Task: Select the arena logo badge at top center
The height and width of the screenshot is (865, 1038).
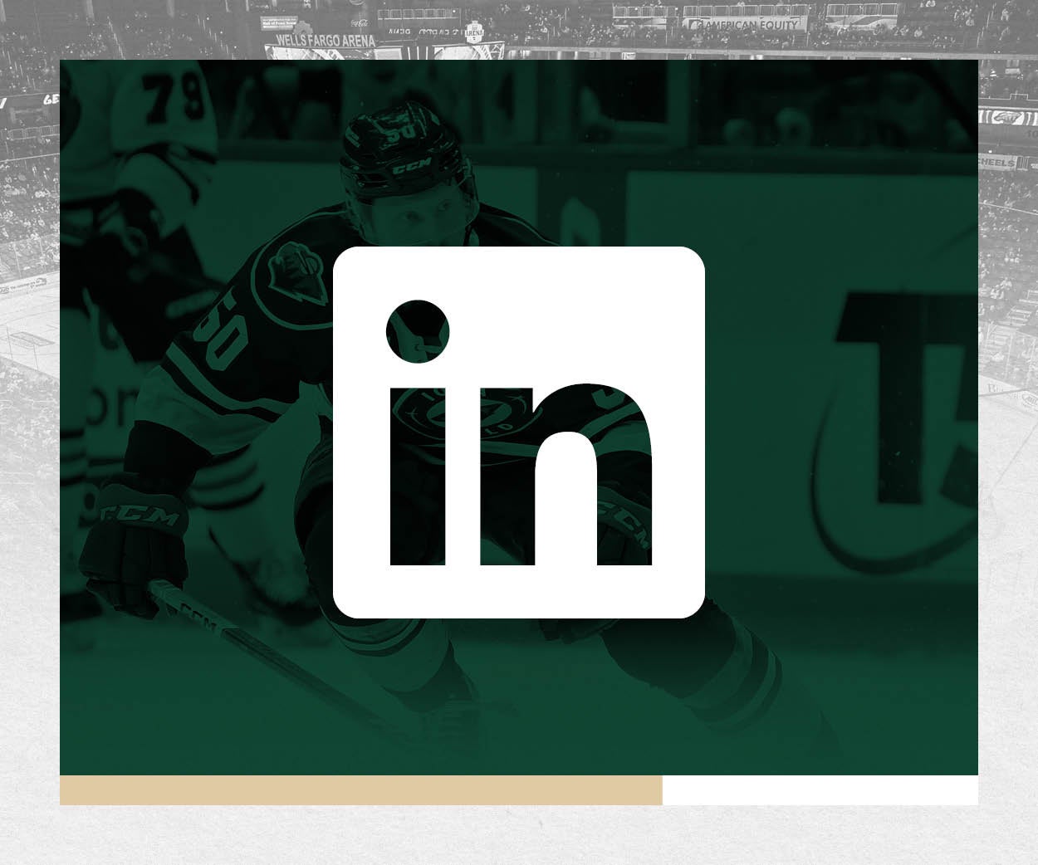Action: point(473,32)
